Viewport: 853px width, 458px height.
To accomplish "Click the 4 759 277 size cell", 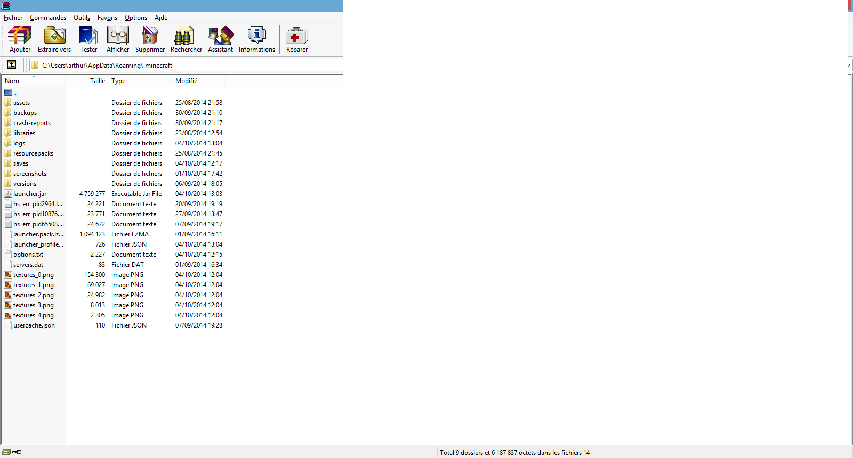I will (x=92, y=194).
